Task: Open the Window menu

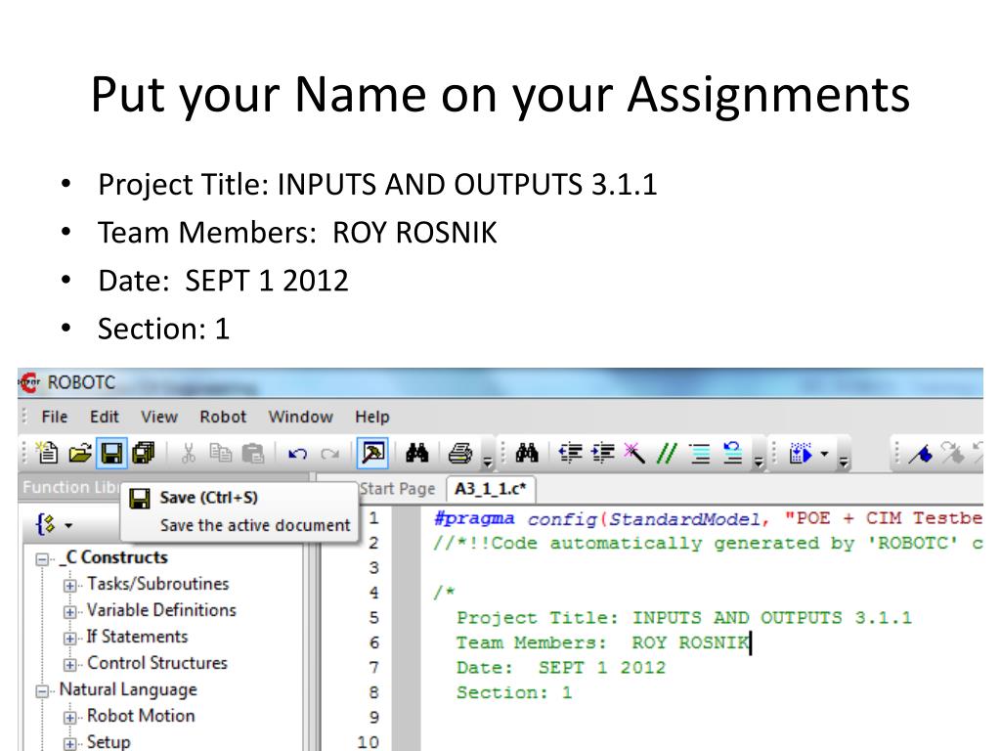Action: [301, 417]
